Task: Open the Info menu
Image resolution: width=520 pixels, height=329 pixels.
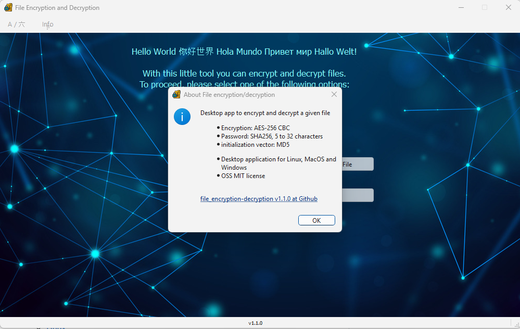Action: pyautogui.click(x=47, y=24)
